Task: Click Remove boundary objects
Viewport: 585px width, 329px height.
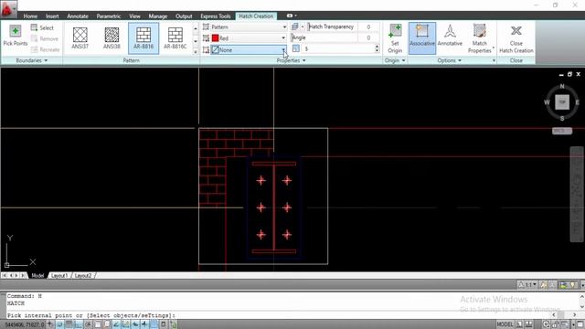Action: click(x=45, y=38)
